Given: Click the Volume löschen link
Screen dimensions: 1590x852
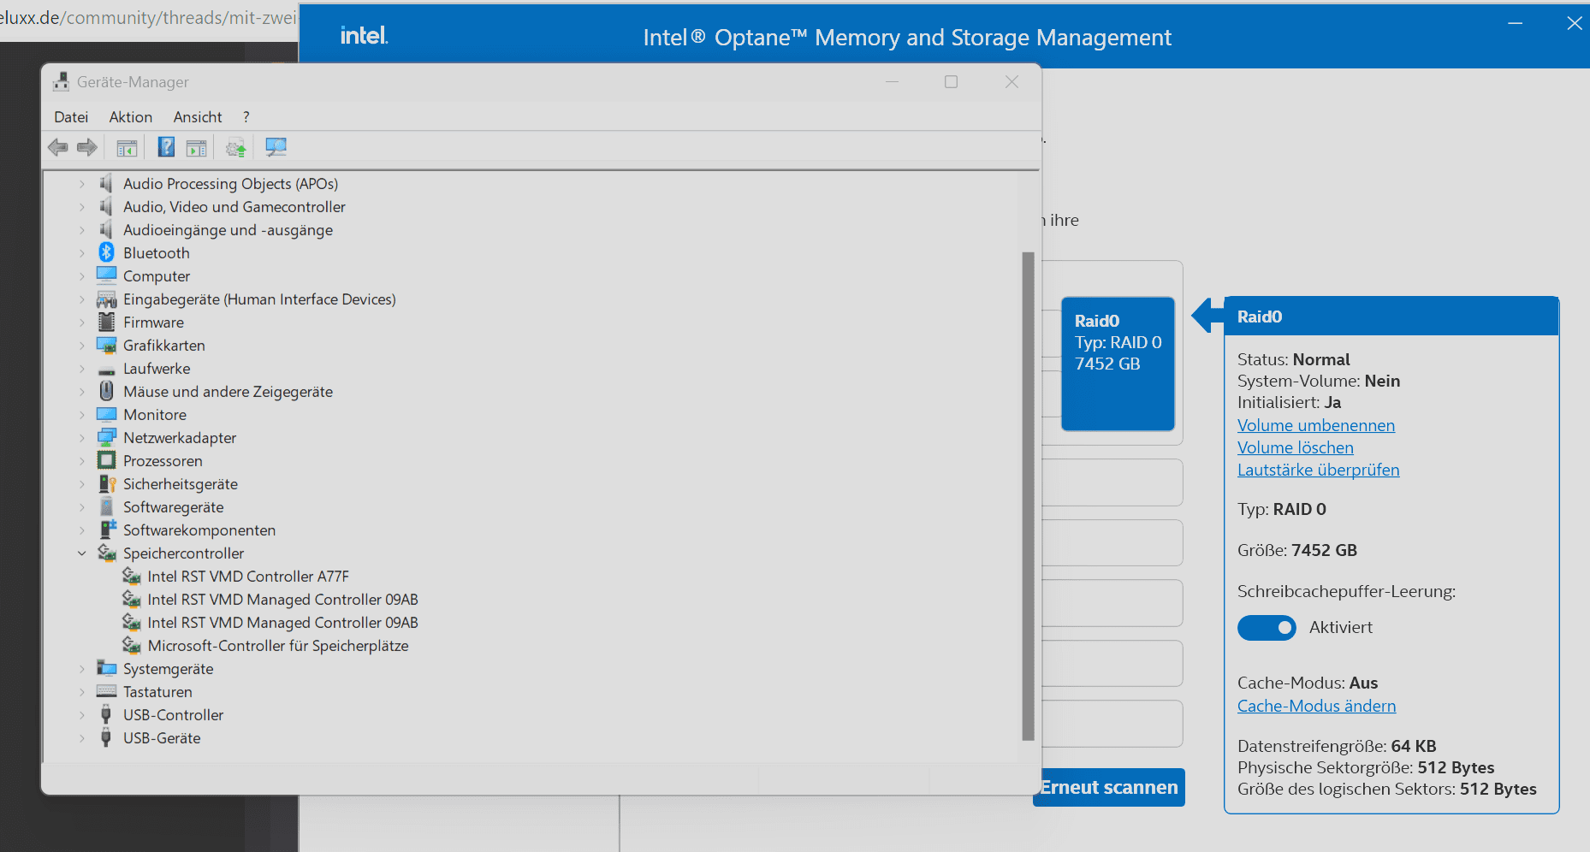Looking at the screenshot, I should [1295, 447].
